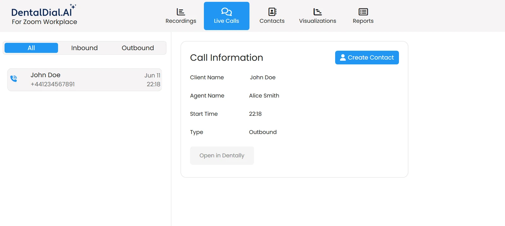Viewport: 505px width, 226px height.
Task: Go to the Contacts tab label
Action: click(272, 21)
